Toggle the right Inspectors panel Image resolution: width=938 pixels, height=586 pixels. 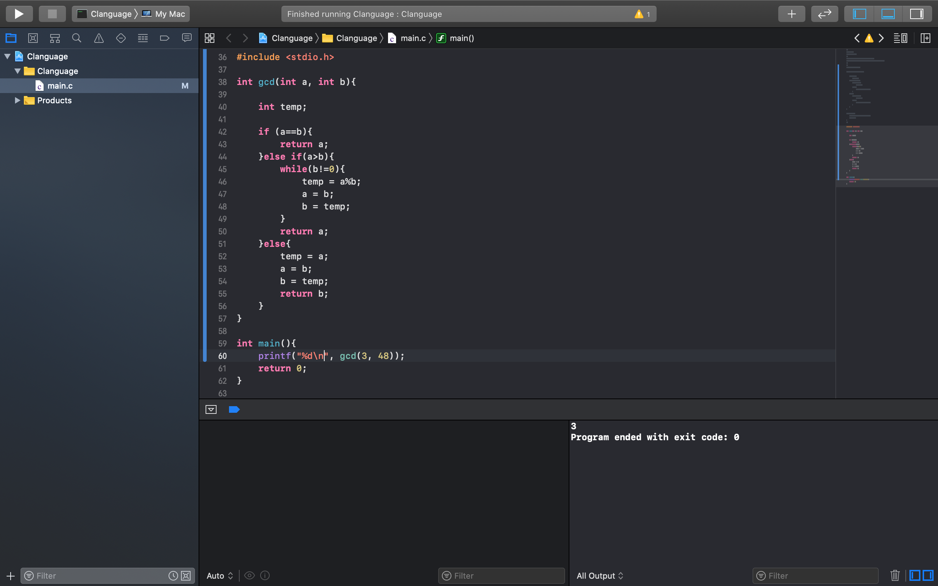(916, 14)
